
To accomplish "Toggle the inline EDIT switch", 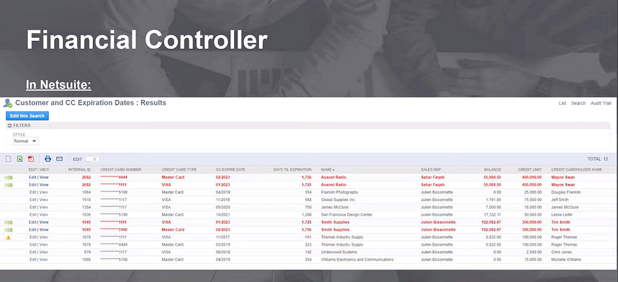I will [x=92, y=160].
